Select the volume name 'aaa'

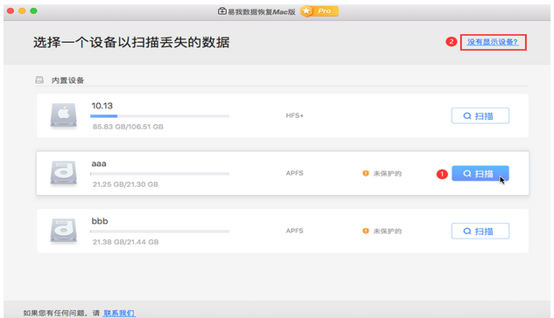[99, 163]
